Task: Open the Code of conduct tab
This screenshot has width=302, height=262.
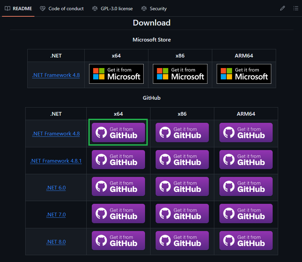Action: [x=62, y=9]
